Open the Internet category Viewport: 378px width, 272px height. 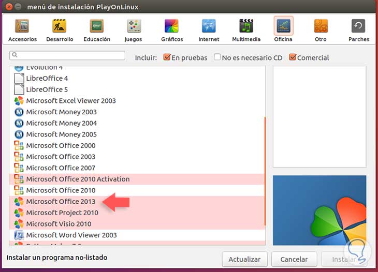(209, 31)
